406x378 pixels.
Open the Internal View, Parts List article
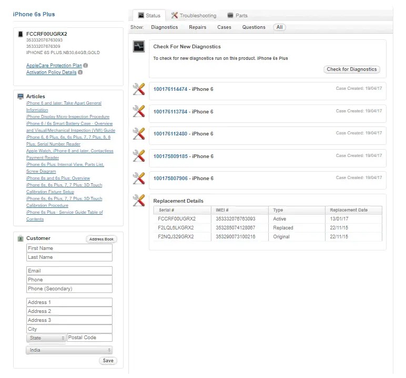pyautogui.click(x=65, y=168)
